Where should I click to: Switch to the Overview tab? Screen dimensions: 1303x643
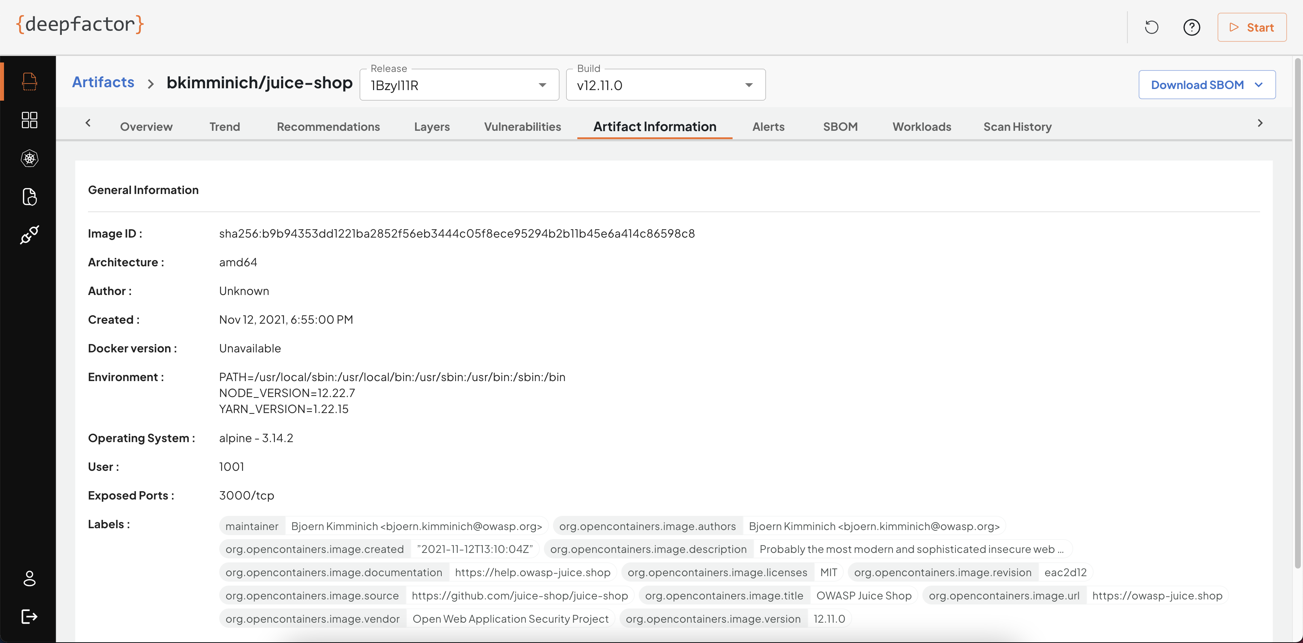point(146,126)
